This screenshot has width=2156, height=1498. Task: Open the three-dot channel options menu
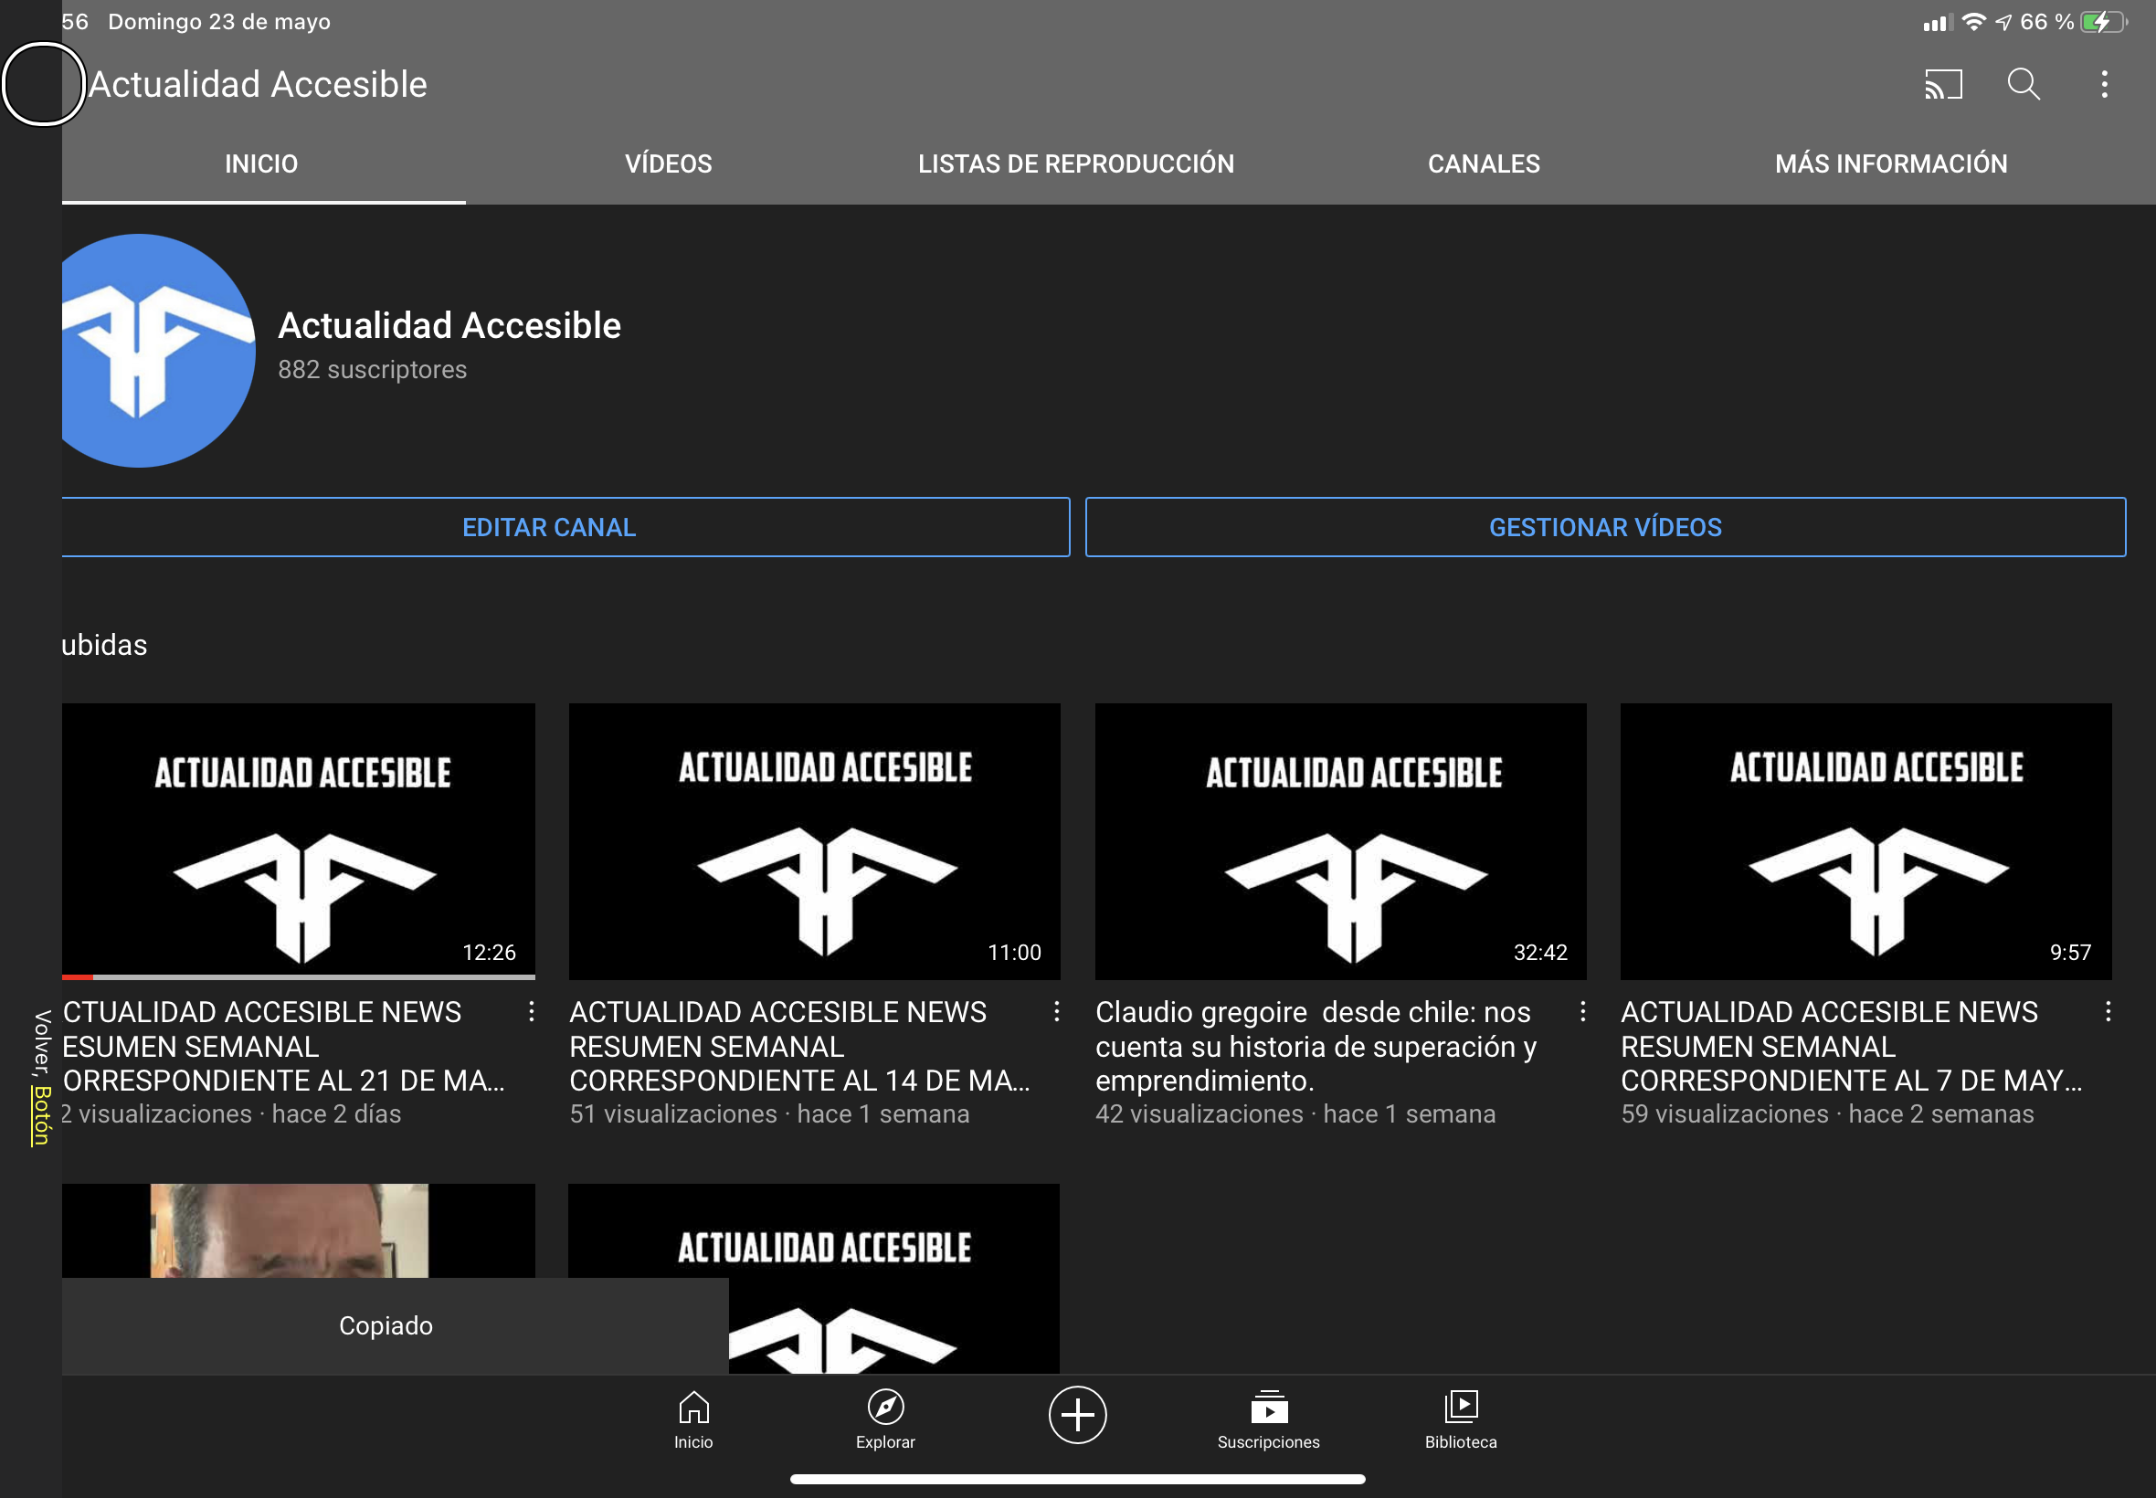point(2104,84)
